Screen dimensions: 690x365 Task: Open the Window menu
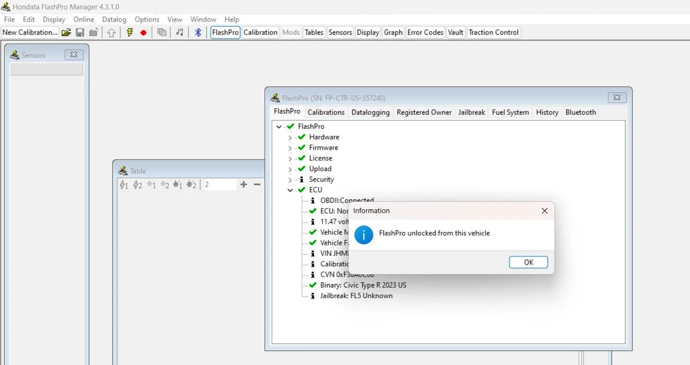coord(203,19)
